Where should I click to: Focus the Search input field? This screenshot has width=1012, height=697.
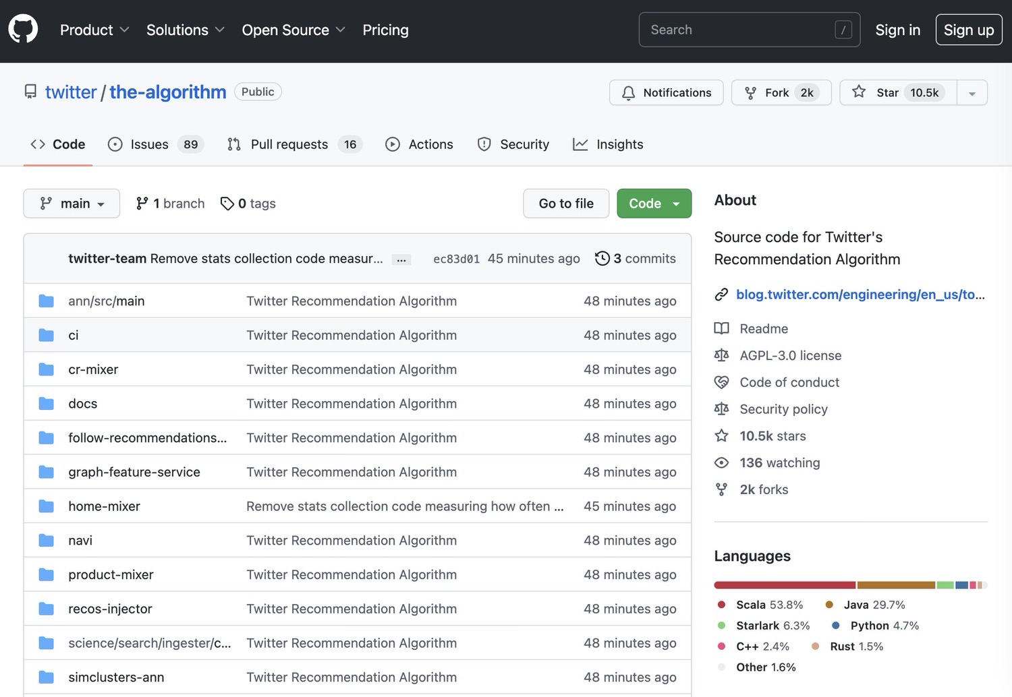click(750, 30)
